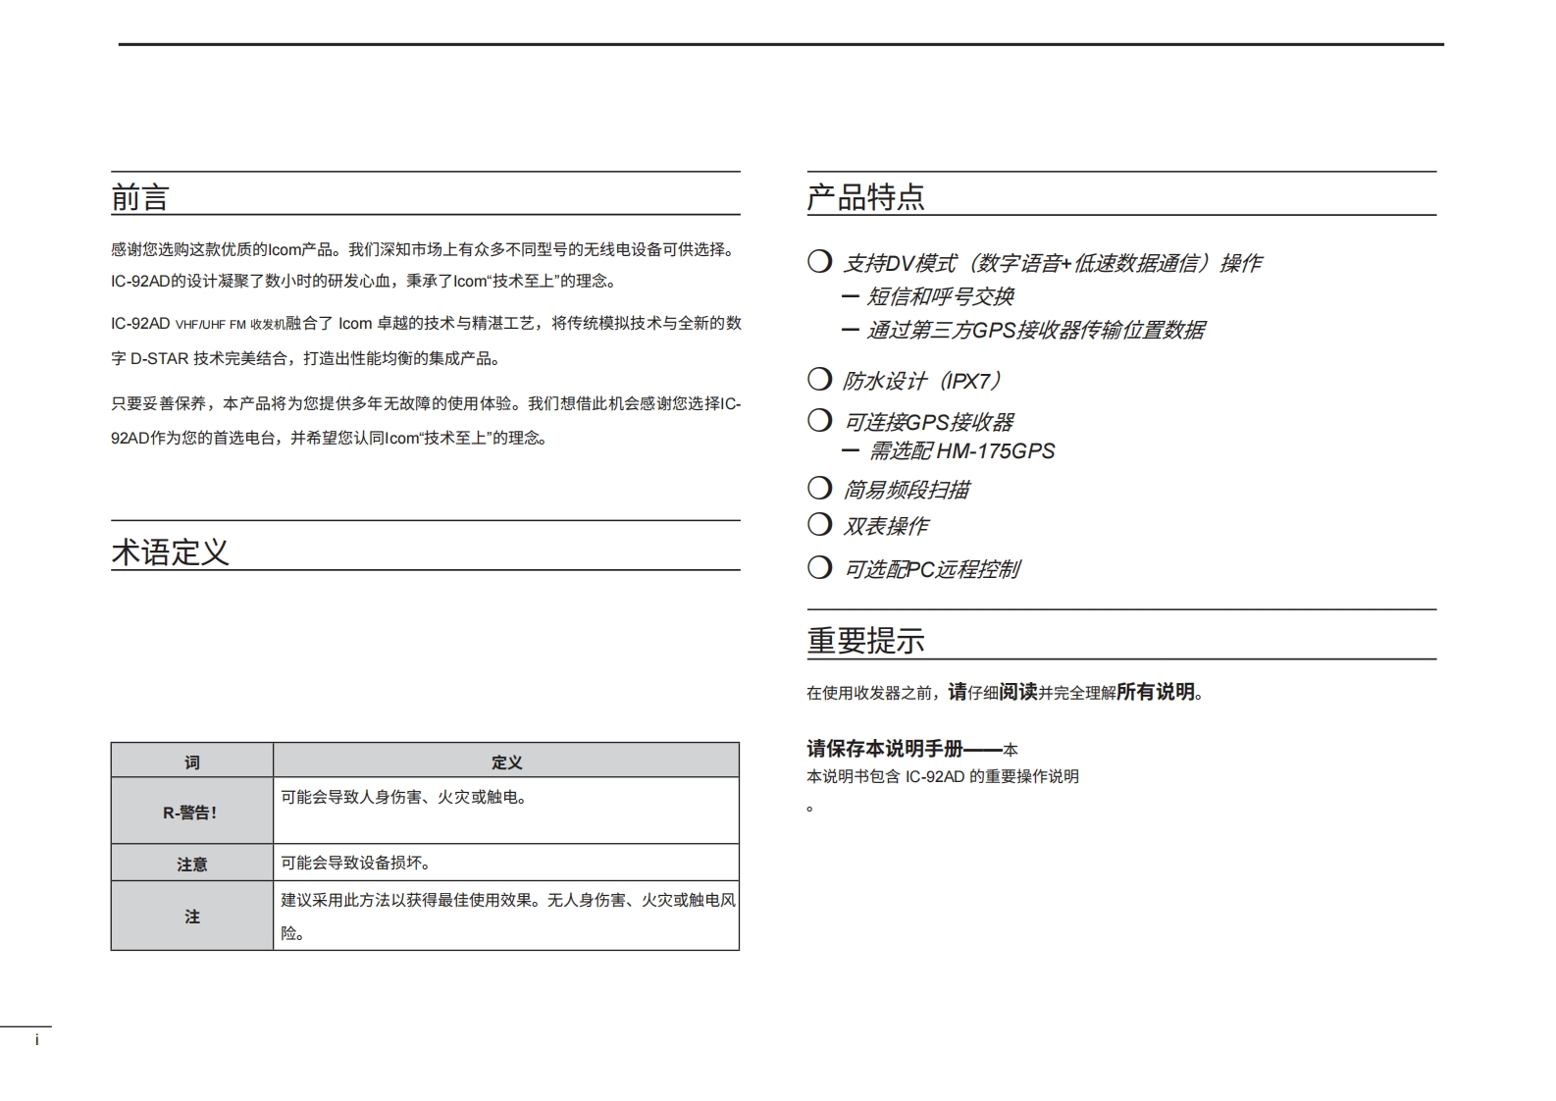Viewport: 1556px width, 1101px height.
Task: Select the 重要提示 section heading
Action: pos(865,641)
